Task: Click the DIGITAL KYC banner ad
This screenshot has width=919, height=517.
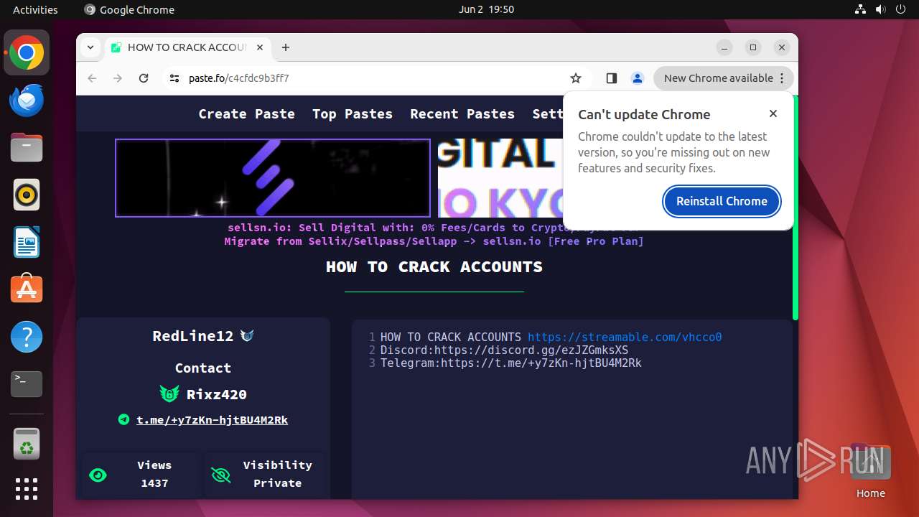Action: pyautogui.click(x=500, y=178)
